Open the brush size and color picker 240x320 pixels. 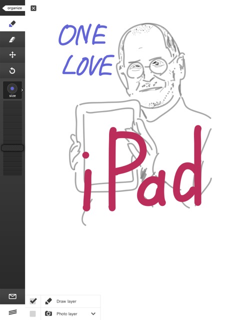12,90
